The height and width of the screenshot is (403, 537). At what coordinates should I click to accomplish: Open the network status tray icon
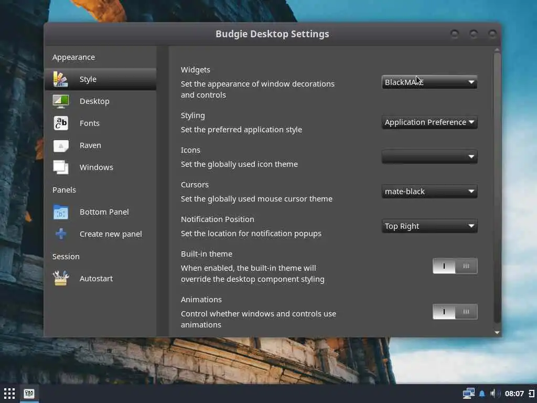point(468,394)
